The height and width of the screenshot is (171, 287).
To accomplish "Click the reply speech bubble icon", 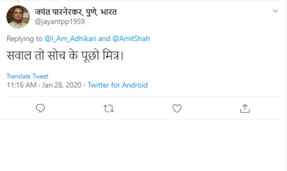I will click(x=41, y=108).
